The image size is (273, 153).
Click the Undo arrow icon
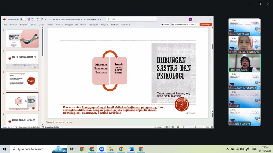click(x=33, y=19)
